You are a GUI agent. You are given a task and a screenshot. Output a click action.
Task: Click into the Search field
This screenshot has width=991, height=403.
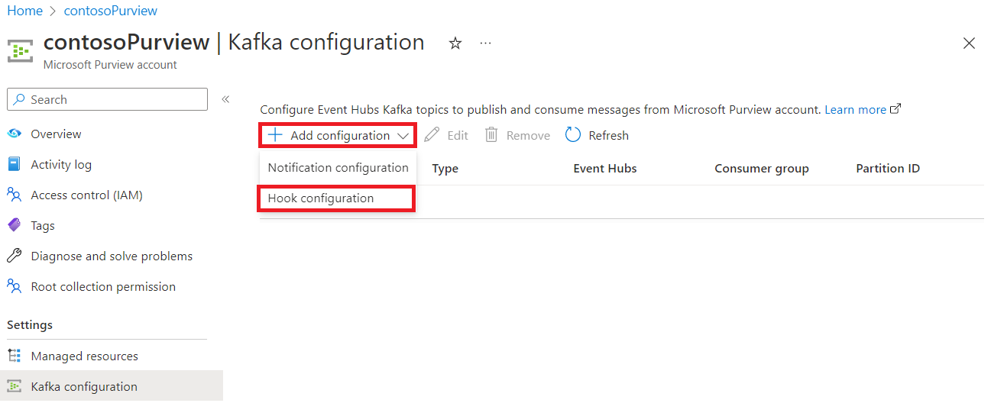coord(115,99)
